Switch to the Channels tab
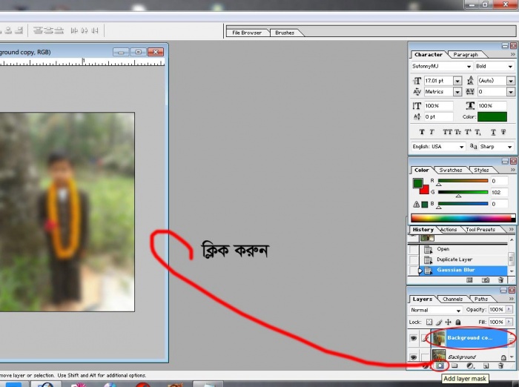Image resolution: width=519 pixels, height=387 pixels. [x=451, y=300]
